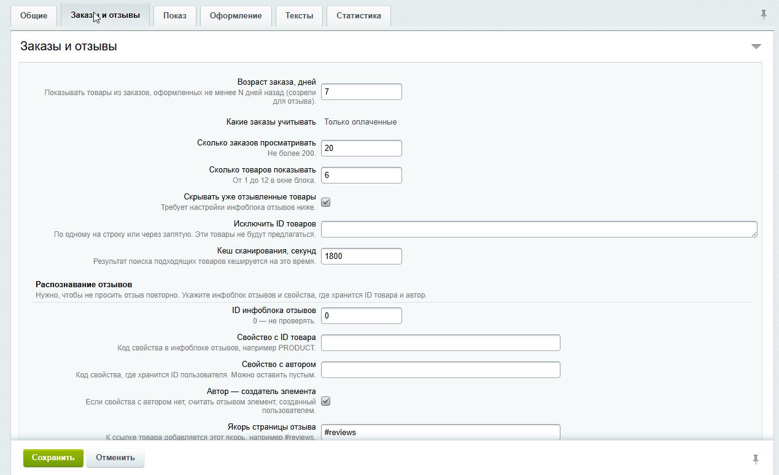The width and height of the screenshot is (779, 475).
Task: Click the Распознавание отзывов heading
Action: pyautogui.click(x=84, y=284)
